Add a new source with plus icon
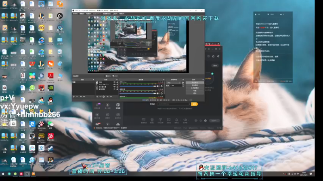 pyautogui.click(x=97, y=97)
